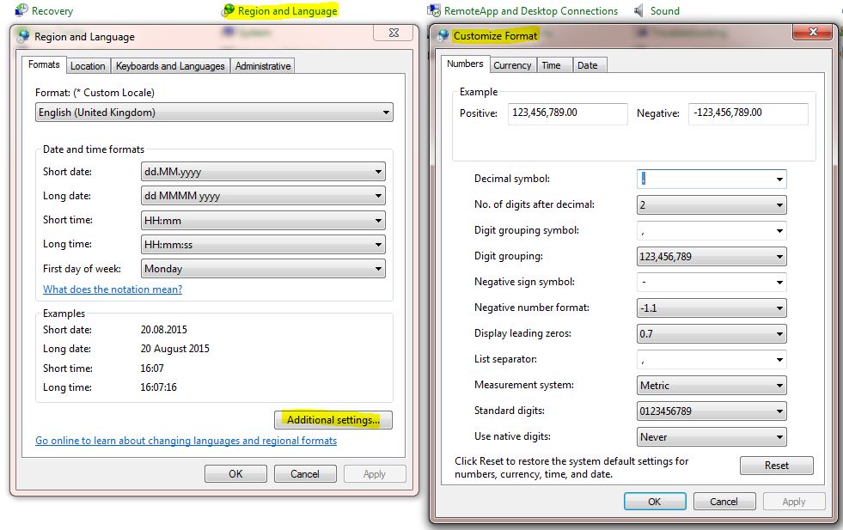
Task: Open the Sound speaker icon
Action: click(x=638, y=10)
